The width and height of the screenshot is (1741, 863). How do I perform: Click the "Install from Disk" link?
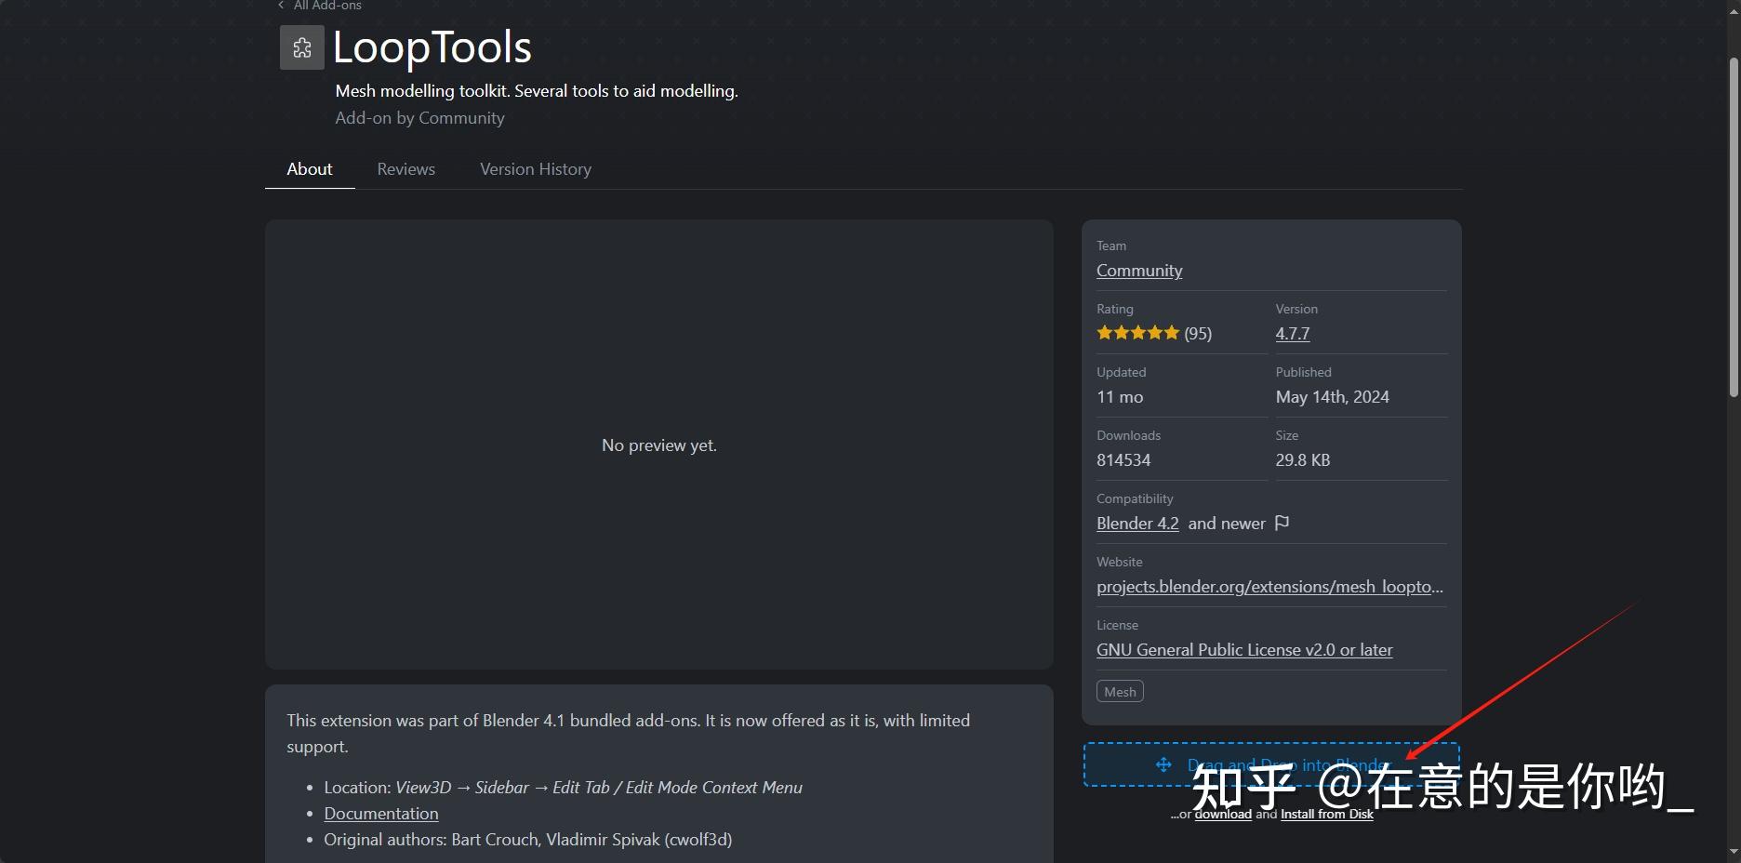point(1326,815)
